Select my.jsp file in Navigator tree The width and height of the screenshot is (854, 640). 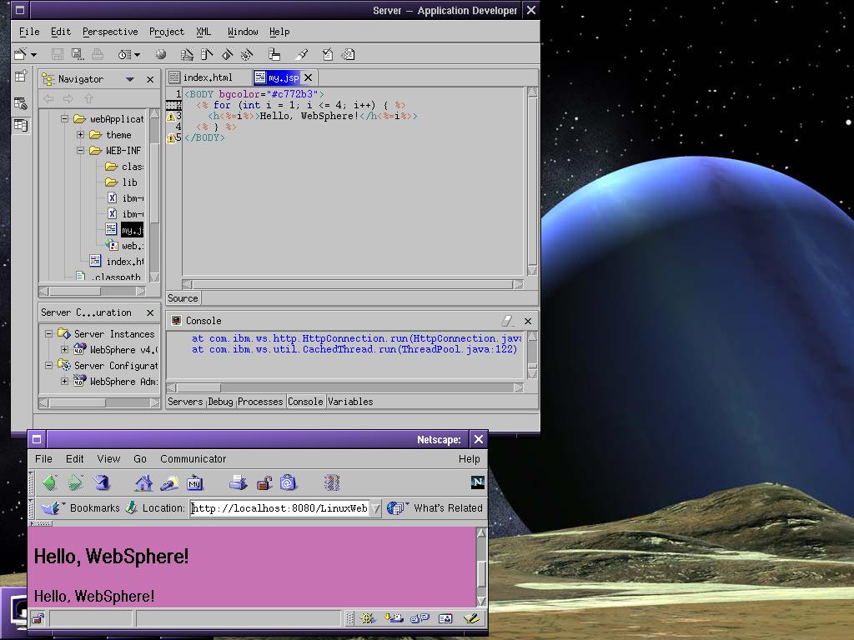point(132,230)
